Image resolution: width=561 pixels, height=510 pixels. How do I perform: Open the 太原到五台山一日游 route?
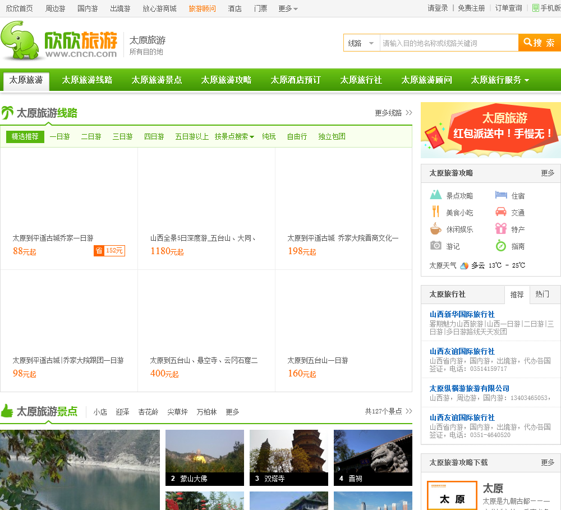coord(318,360)
